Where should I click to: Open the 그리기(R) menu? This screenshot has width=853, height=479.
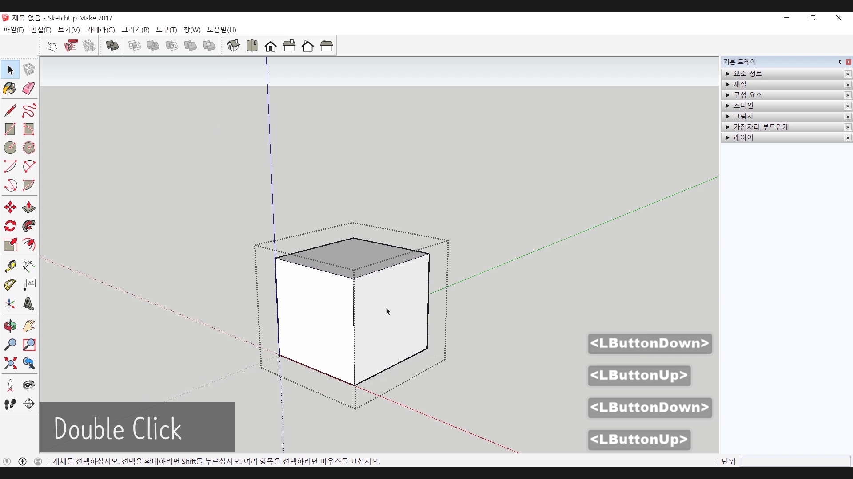(x=136, y=30)
